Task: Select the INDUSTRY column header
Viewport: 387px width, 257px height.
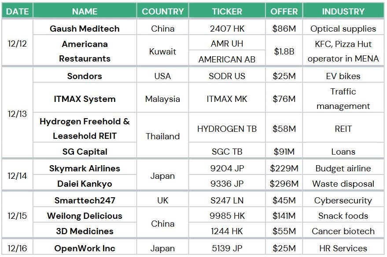Action: tap(343, 11)
